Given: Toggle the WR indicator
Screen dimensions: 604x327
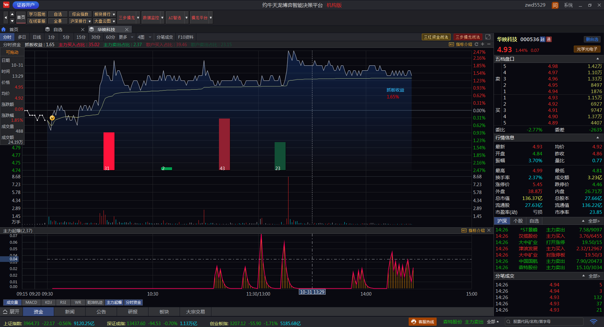Looking at the screenshot, I should 78,302.
